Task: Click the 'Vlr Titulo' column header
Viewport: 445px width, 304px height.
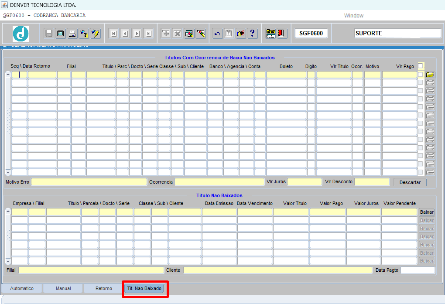Action: pyautogui.click(x=339, y=66)
